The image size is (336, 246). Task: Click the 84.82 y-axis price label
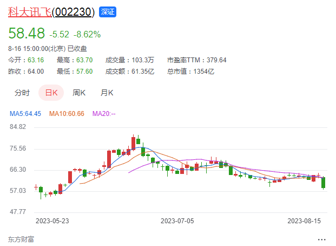pos(18,127)
